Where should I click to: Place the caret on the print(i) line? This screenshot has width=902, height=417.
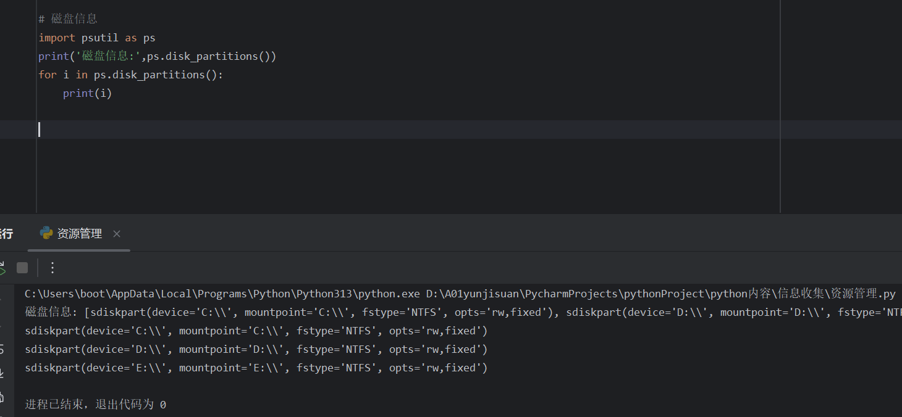point(86,93)
